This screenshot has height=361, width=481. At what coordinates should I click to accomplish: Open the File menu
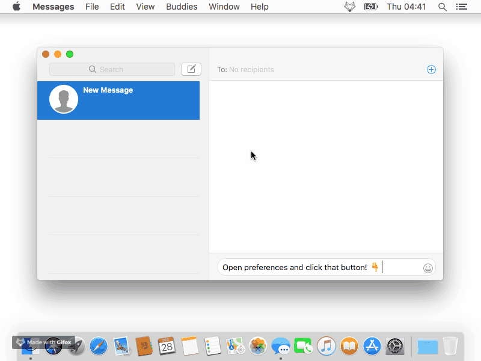click(92, 7)
